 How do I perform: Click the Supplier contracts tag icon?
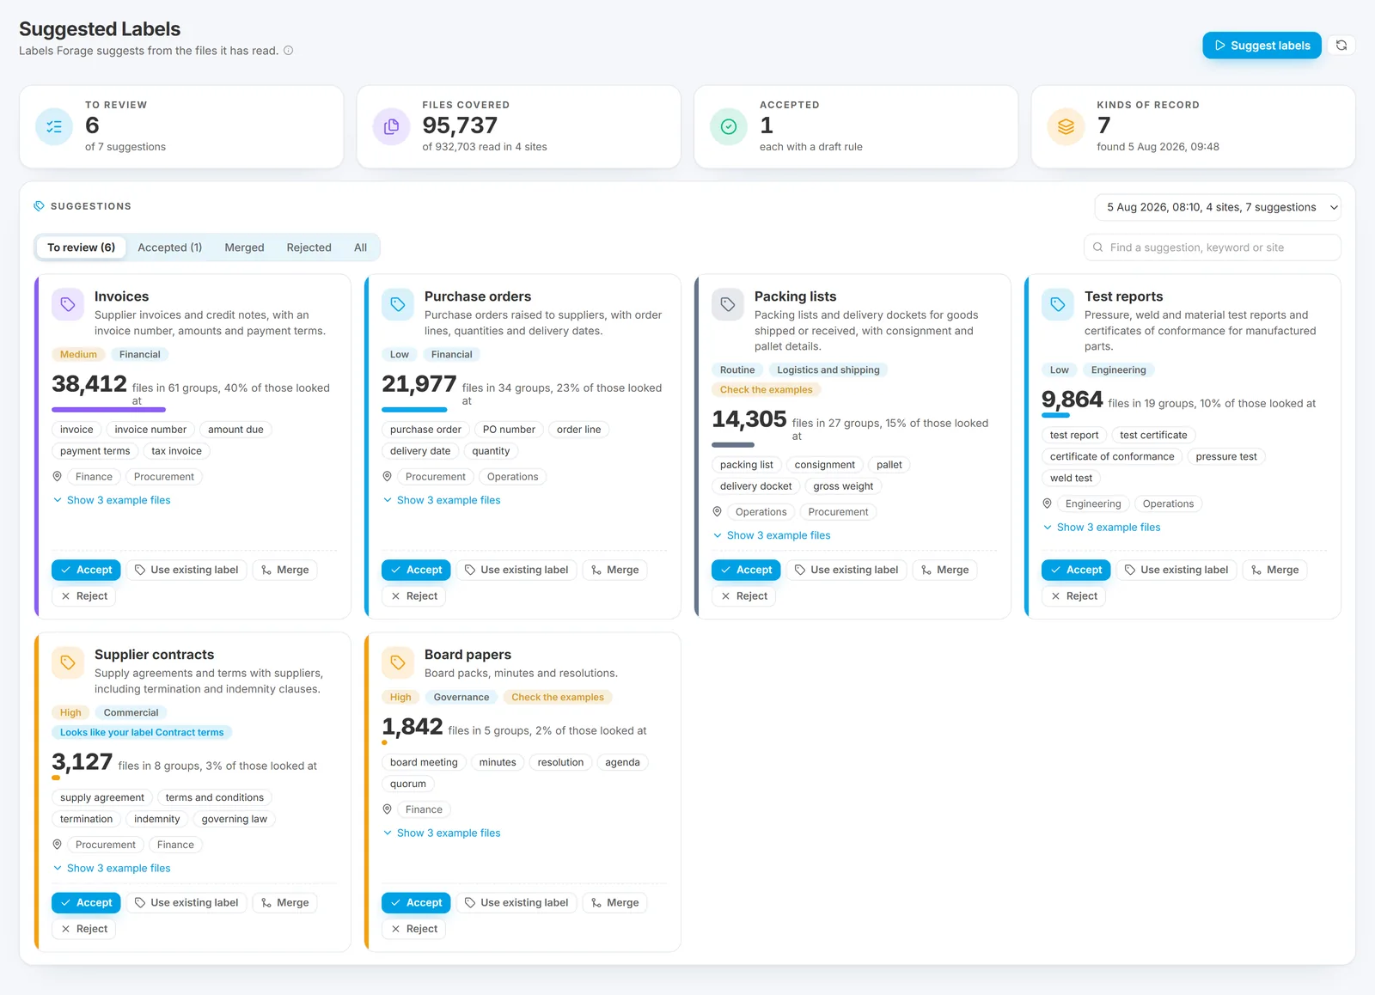[x=68, y=662]
